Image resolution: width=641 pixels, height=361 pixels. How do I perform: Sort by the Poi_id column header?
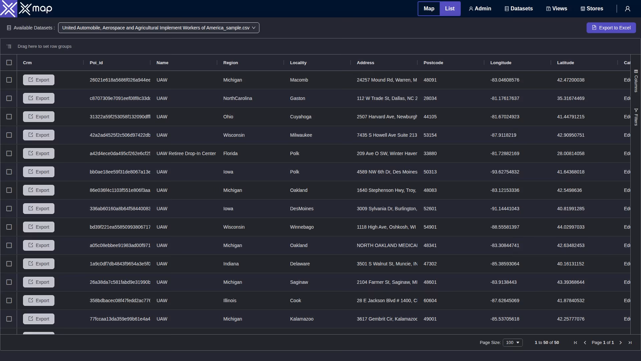pyautogui.click(x=96, y=63)
